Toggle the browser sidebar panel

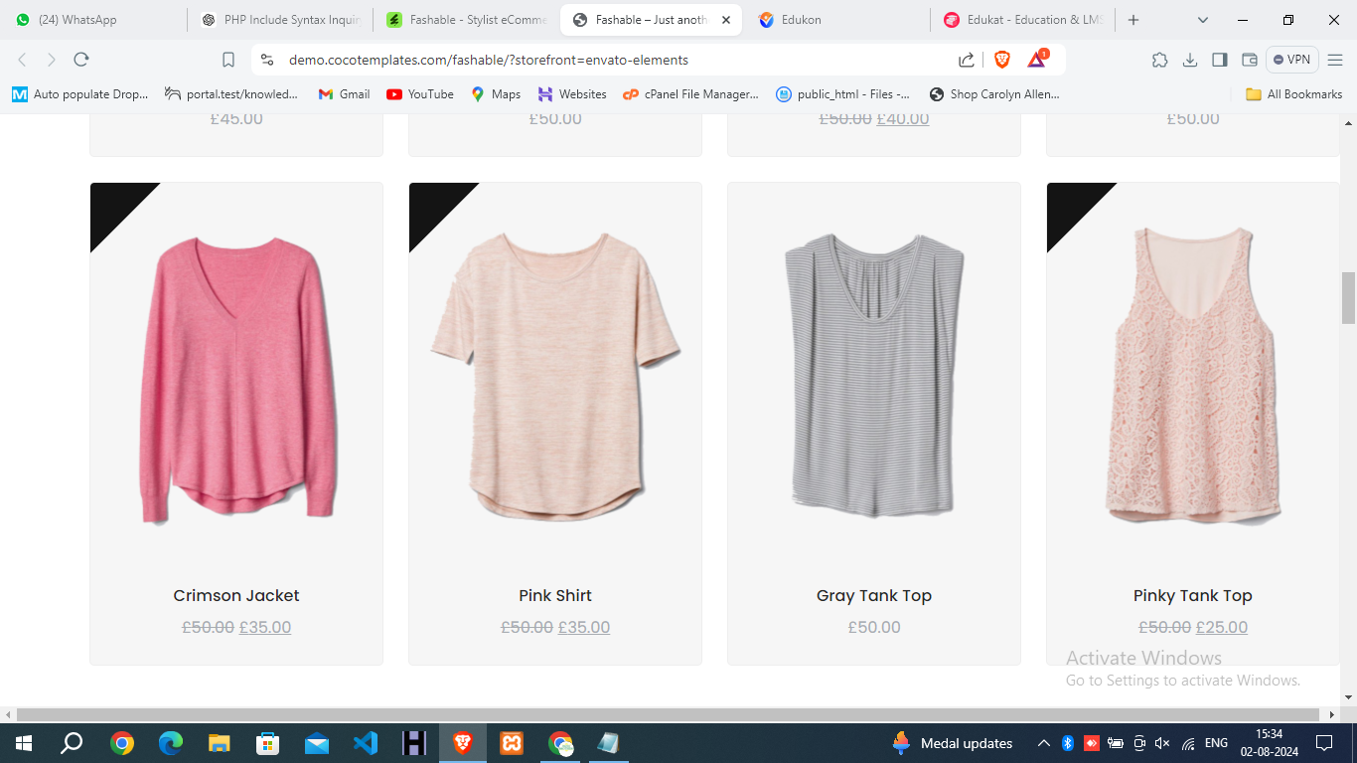[1219, 60]
